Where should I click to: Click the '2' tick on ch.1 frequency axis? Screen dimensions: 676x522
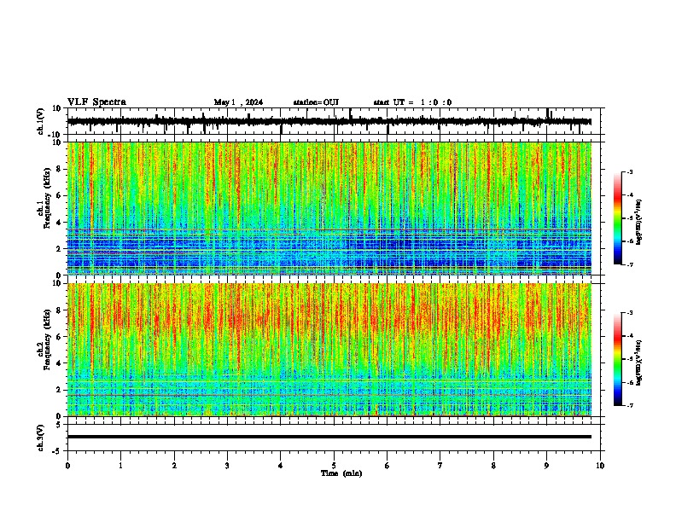[60, 249]
